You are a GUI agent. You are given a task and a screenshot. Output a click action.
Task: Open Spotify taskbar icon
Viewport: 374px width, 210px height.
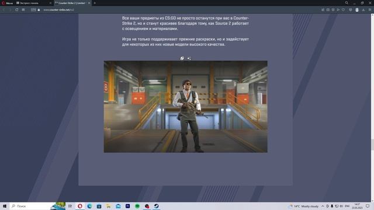(x=137, y=206)
